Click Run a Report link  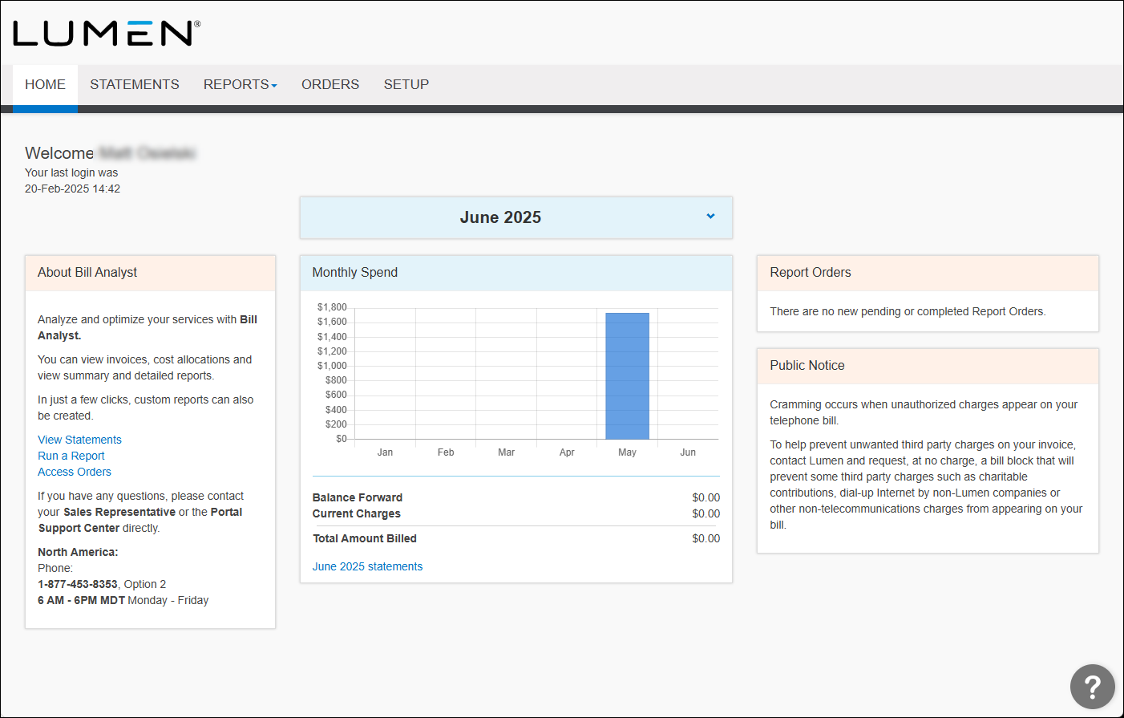(71, 456)
